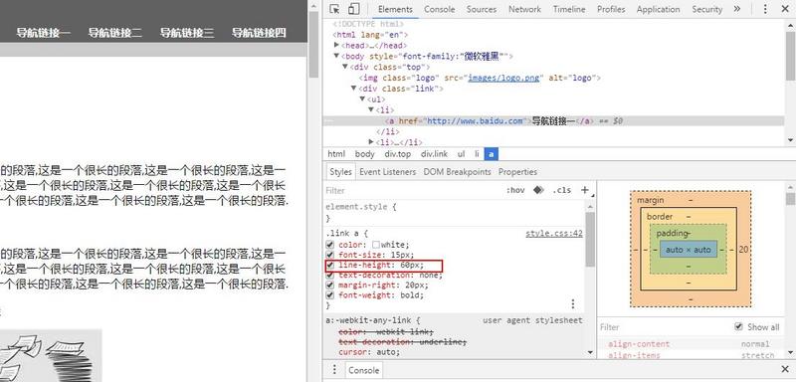Select the Properties sidebar tab
The height and width of the screenshot is (382, 796).
point(517,172)
